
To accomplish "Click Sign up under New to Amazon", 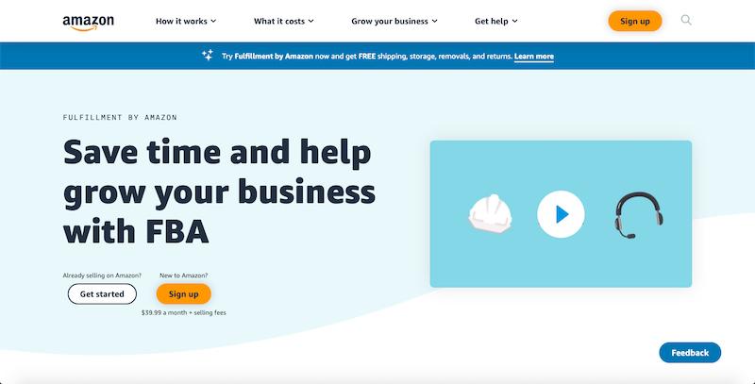I will (x=183, y=294).
